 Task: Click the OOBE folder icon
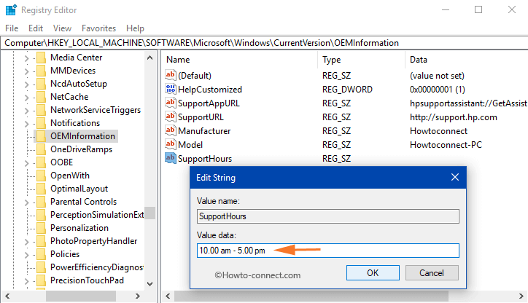point(41,162)
